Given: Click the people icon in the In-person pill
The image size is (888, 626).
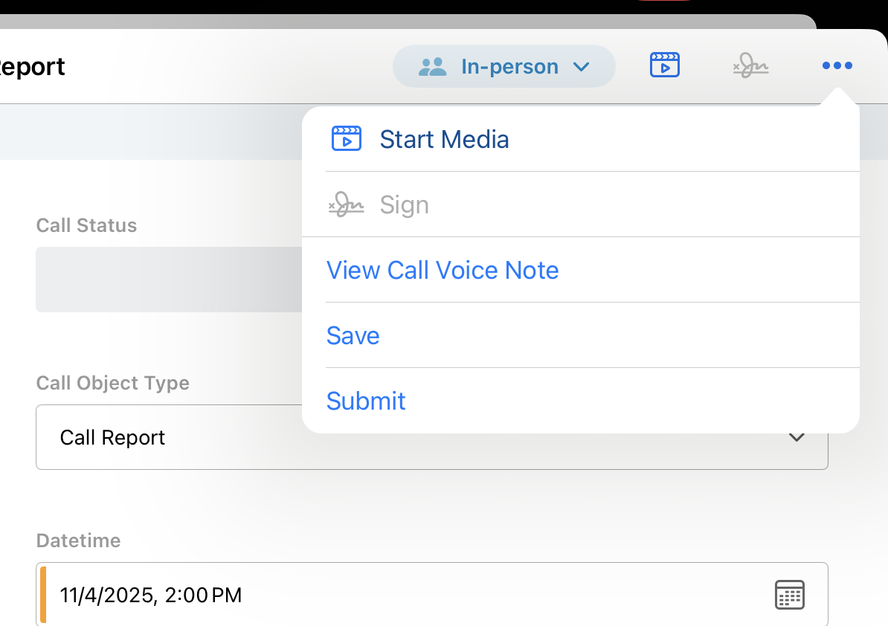Looking at the screenshot, I should [432, 67].
